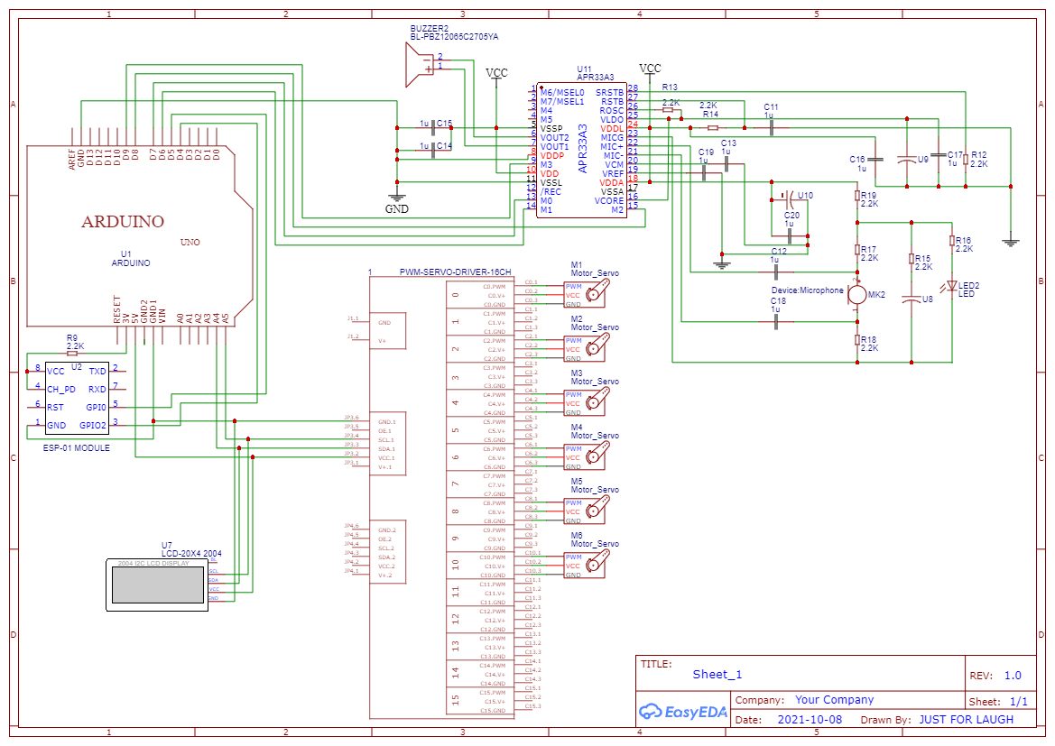The width and height of the screenshot is (1055, 746).
Task: Click the C14 capacitor symbol
Action: coord(433,150)
